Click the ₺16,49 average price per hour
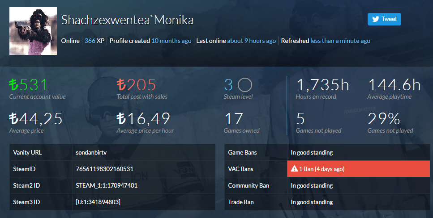 click(x=143, y=119)
